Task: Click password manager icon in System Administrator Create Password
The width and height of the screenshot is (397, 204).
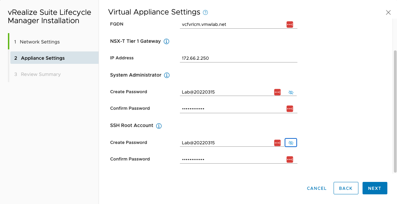Action: (277, 92)
